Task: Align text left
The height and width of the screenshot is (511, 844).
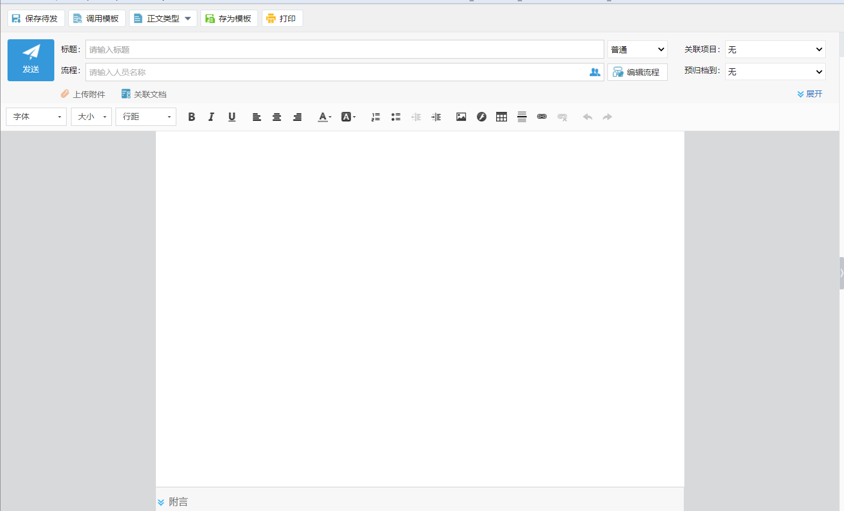Action: point(257,117)
